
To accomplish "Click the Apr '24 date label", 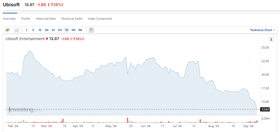I will point(78,126).
